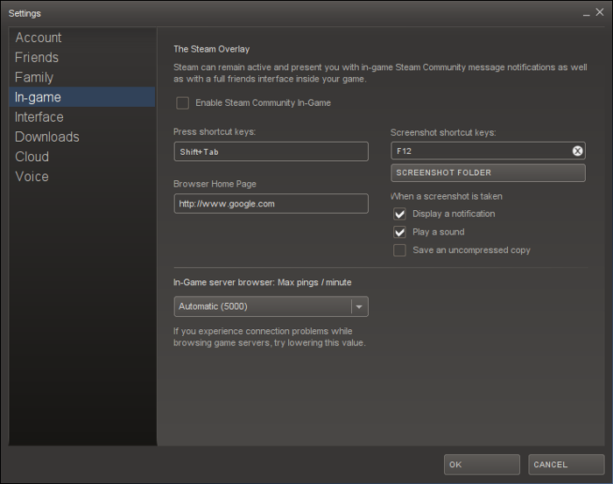The height and width of the screenshot is (484, 613).
Task: Switch to Interface settings
Action: point(82,116)
